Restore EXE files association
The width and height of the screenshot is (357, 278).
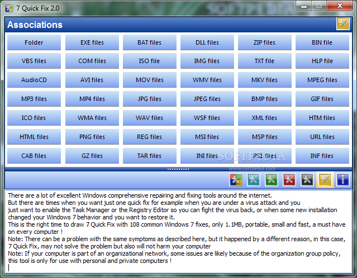pyautogui.click(x=92, y=42)
